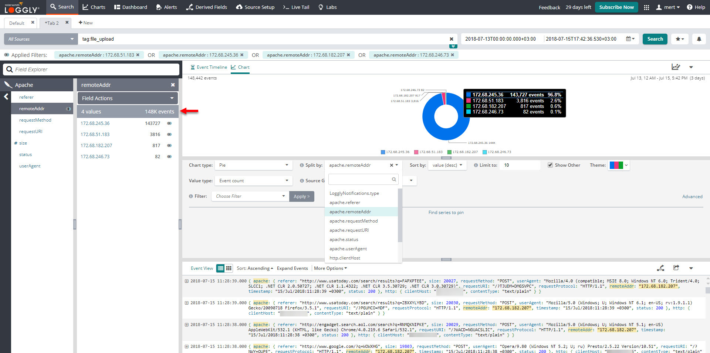The width and height of the screenshot is (710, 353).
Task: Go to Alerts
Action: click(166, 7)
